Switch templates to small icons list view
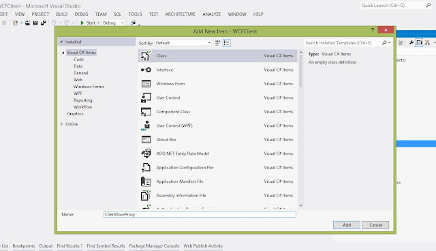Viewport: 436px width, 251px height. 227,43
